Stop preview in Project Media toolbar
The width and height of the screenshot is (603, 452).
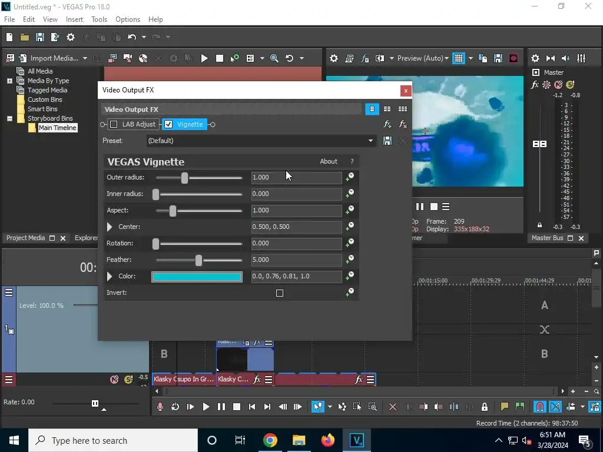(x=220, y=58)
